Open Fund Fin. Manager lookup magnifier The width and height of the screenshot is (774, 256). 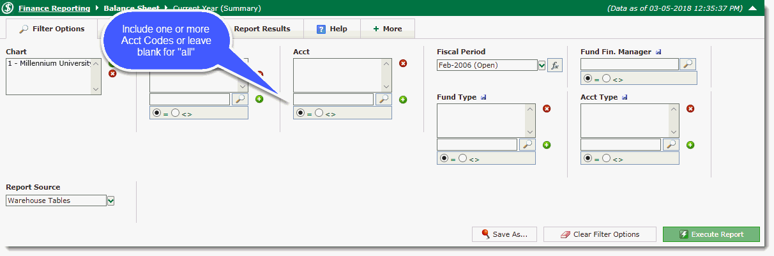[x=687, y=64]
